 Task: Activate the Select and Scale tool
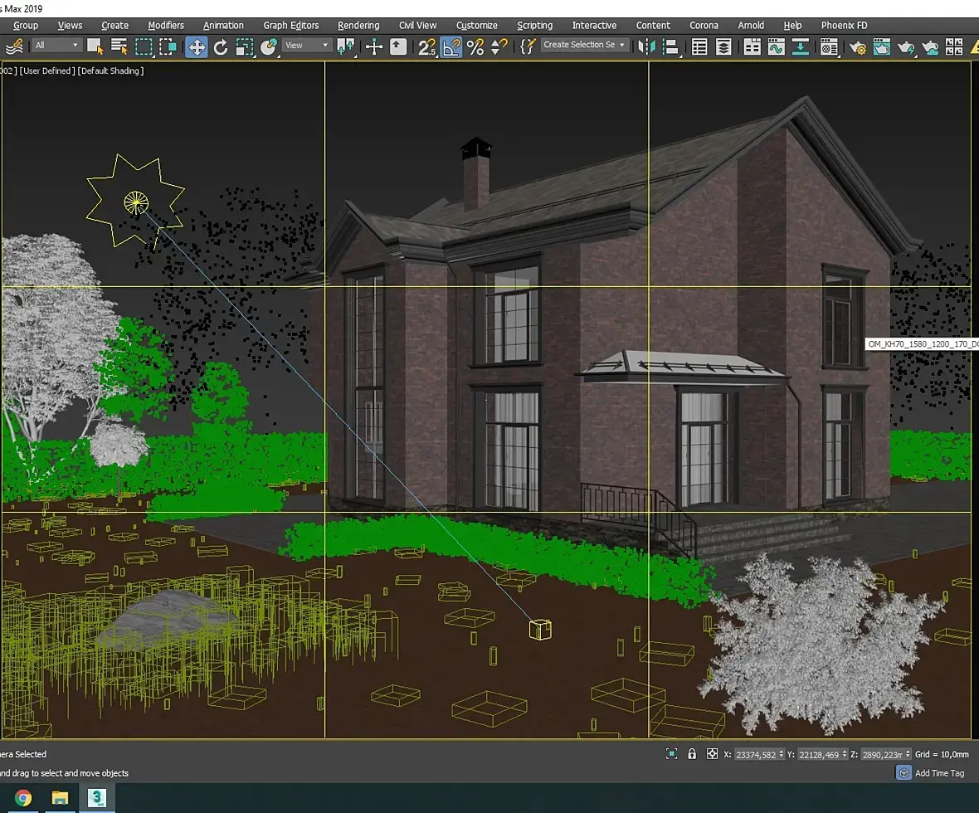[x=244, y=46]
